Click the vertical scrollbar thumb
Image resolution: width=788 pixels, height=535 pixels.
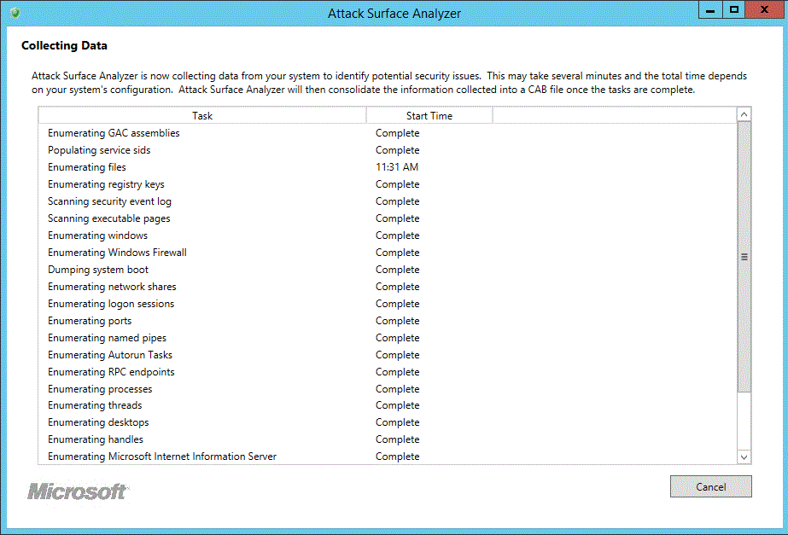(x=744, y=257)
